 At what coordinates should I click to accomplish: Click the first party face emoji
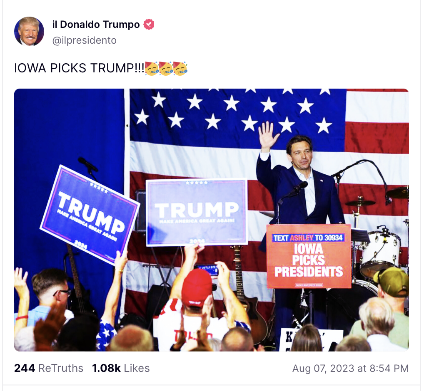(x=152, y=68)
